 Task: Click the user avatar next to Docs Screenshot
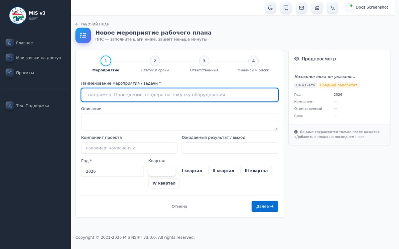[349, 8]
